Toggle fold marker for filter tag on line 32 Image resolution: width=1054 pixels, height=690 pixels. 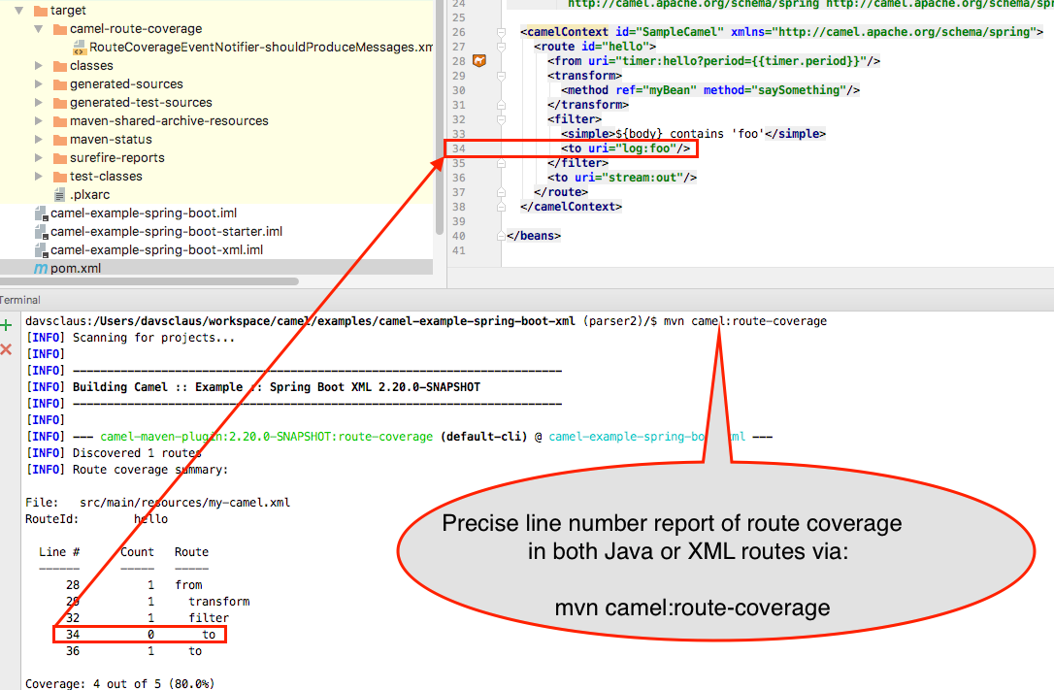[x=502, y=119]
